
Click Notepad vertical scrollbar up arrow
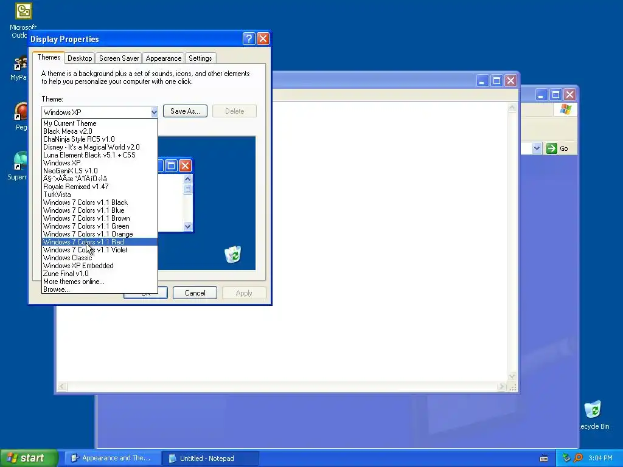coord(512,107)
